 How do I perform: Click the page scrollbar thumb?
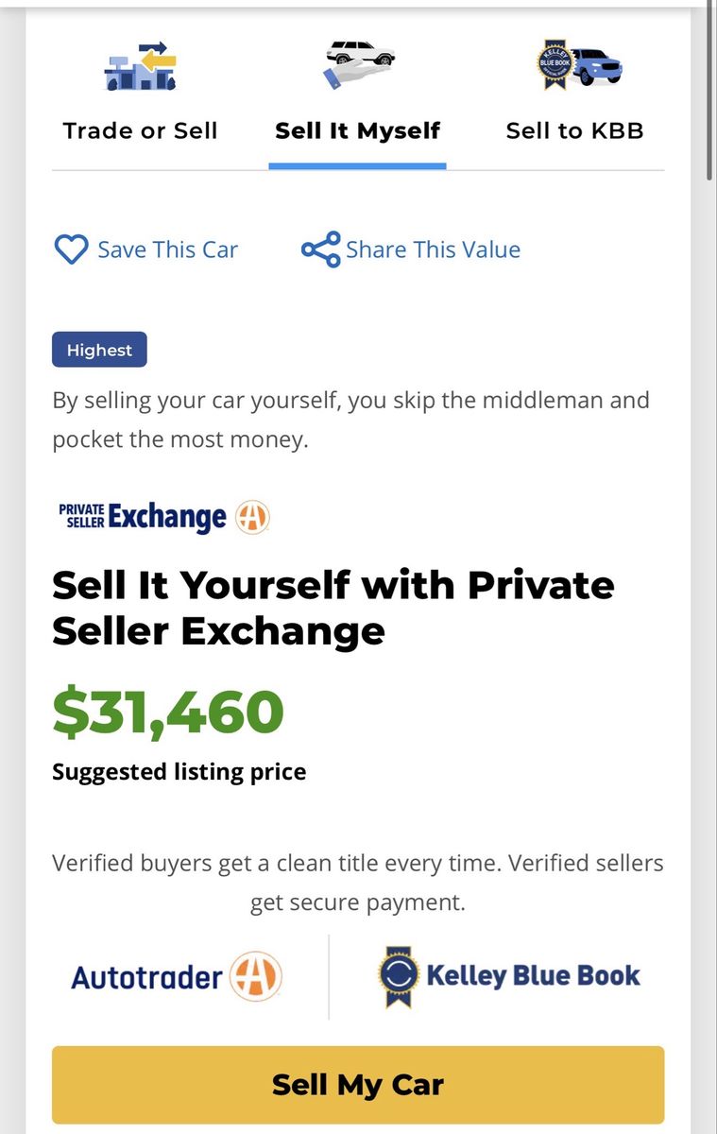point(709,90)
